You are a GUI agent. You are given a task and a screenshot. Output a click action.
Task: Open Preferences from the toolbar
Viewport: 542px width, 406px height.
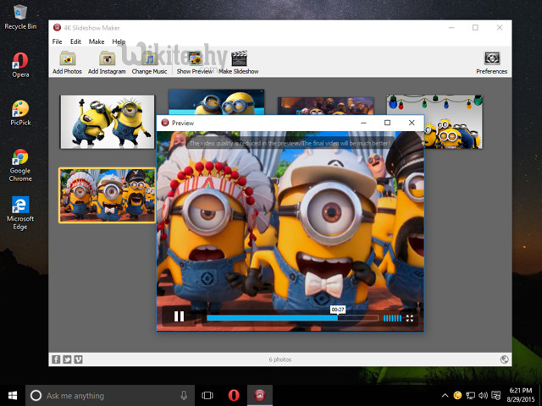(x=491, y=58)
